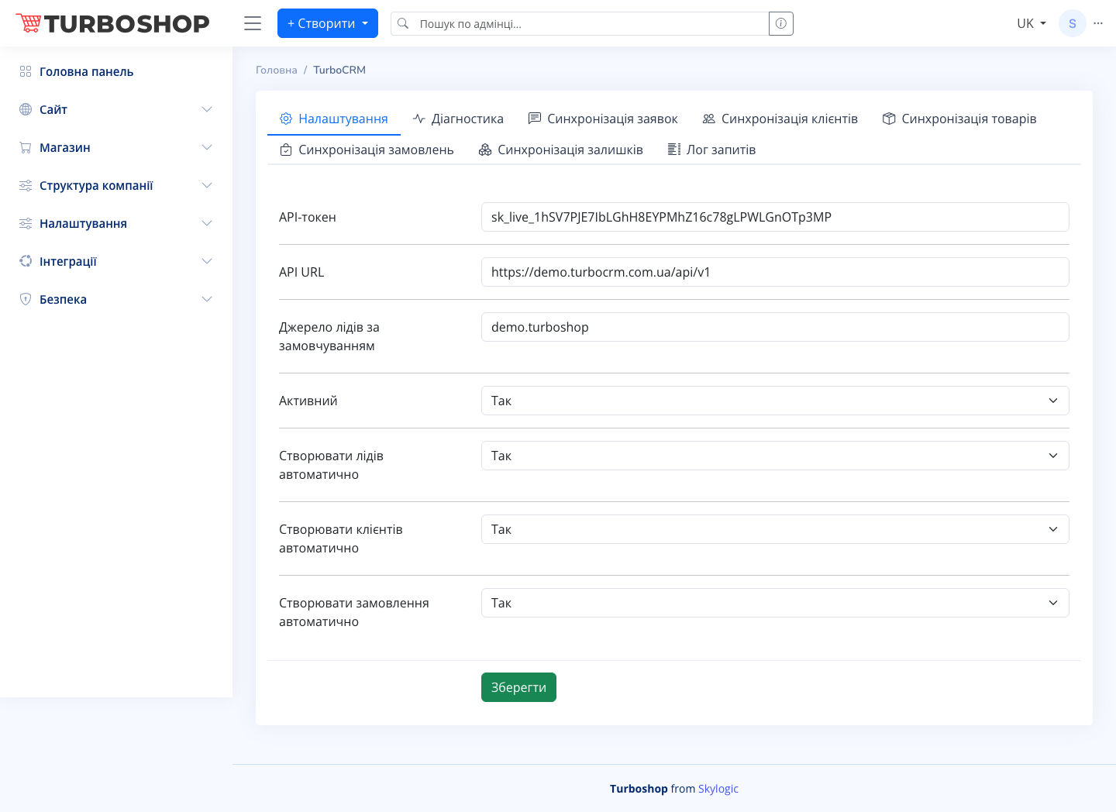Open the Створювати клієнтів автоматично dropdown
Screen dimensions: 1116x812
click(775, 529)
